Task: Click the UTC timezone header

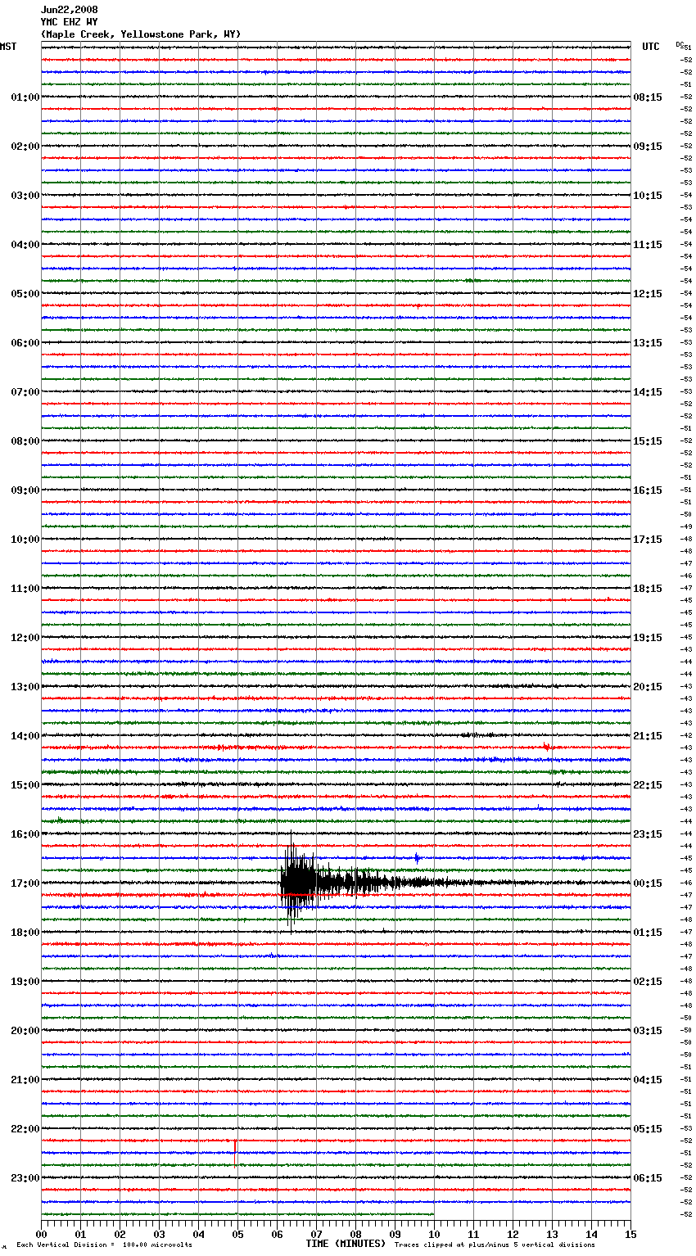Action: tap(650, 47)
